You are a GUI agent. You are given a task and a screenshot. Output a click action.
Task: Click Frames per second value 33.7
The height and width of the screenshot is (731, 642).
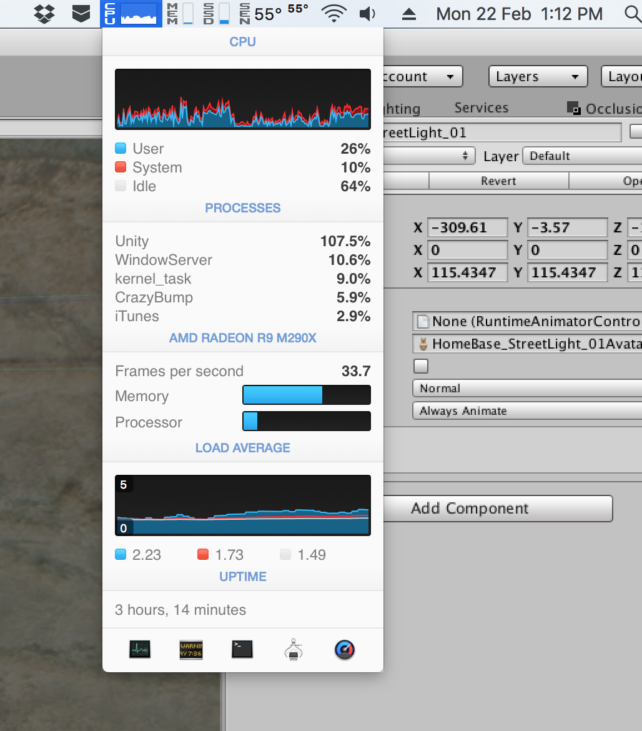click(x=356, y=371)
